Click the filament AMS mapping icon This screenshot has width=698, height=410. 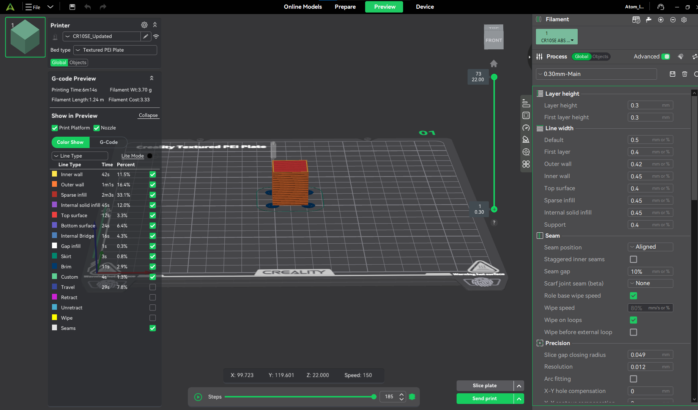pyautogui.click(x=636, y=20)
